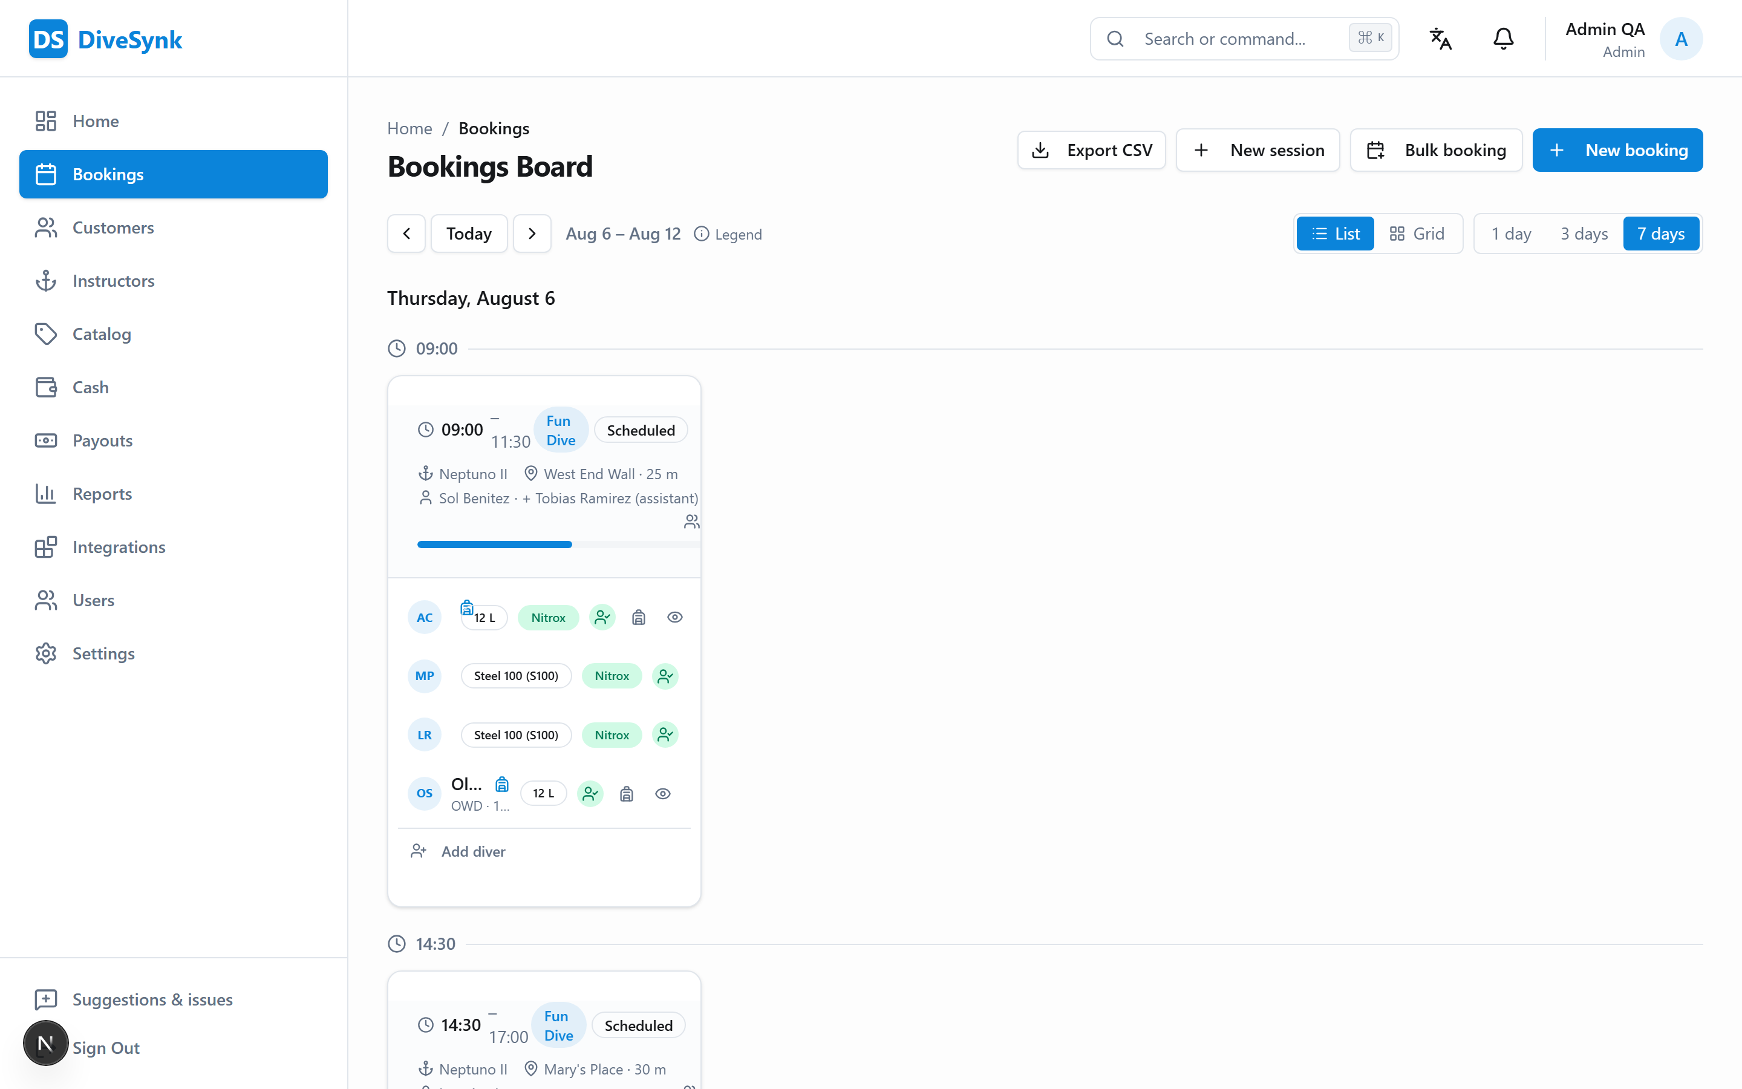Open the notifications bell
Viewport: 1742px width, 1089px height.
(1503, 39)
